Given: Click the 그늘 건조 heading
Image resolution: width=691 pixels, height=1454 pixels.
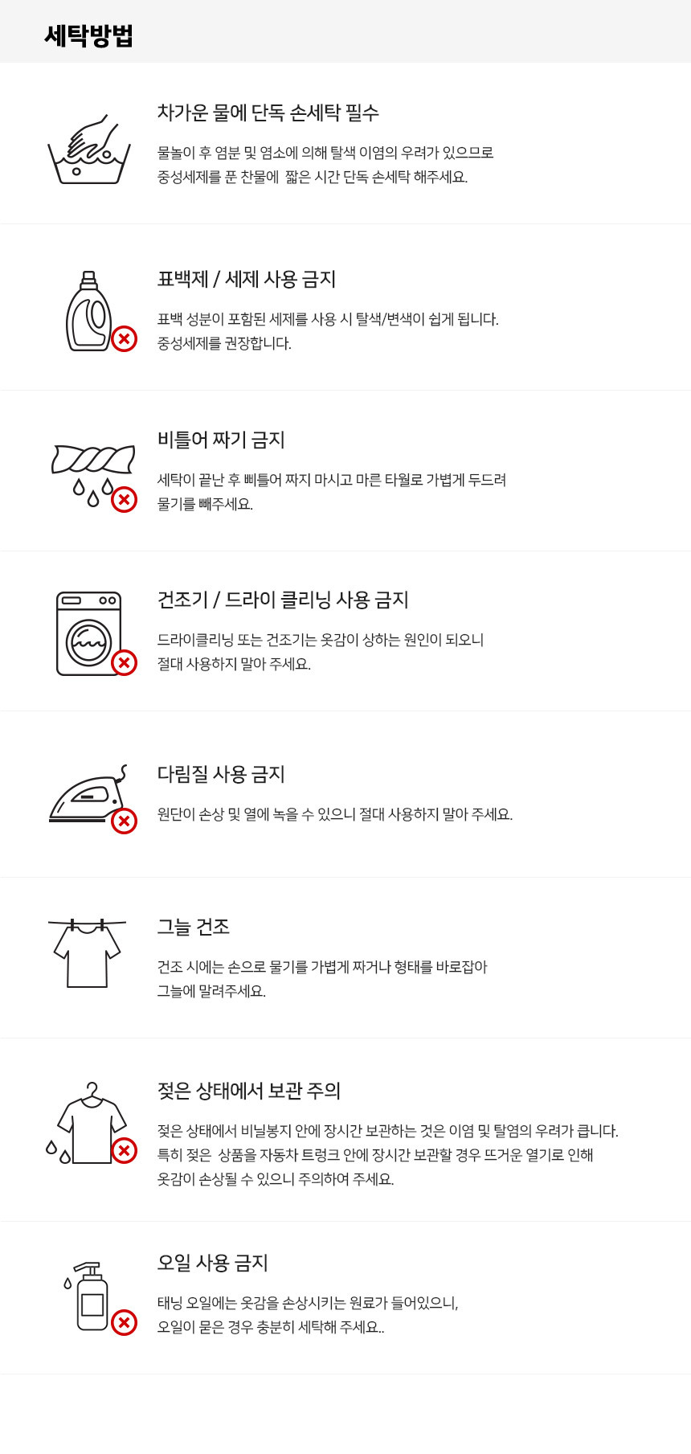Looking at the screenshot, I should 193,927.
